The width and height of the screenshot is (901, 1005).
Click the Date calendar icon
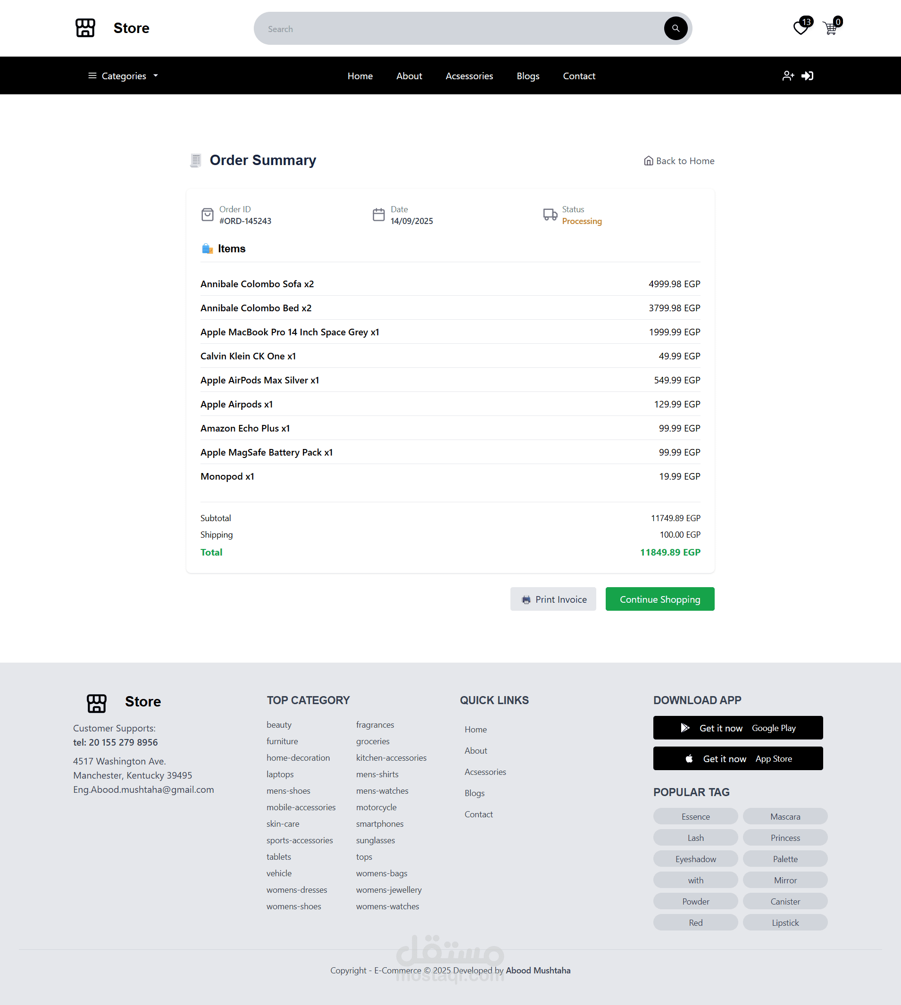pyautogui.click(x=378, y=215)
